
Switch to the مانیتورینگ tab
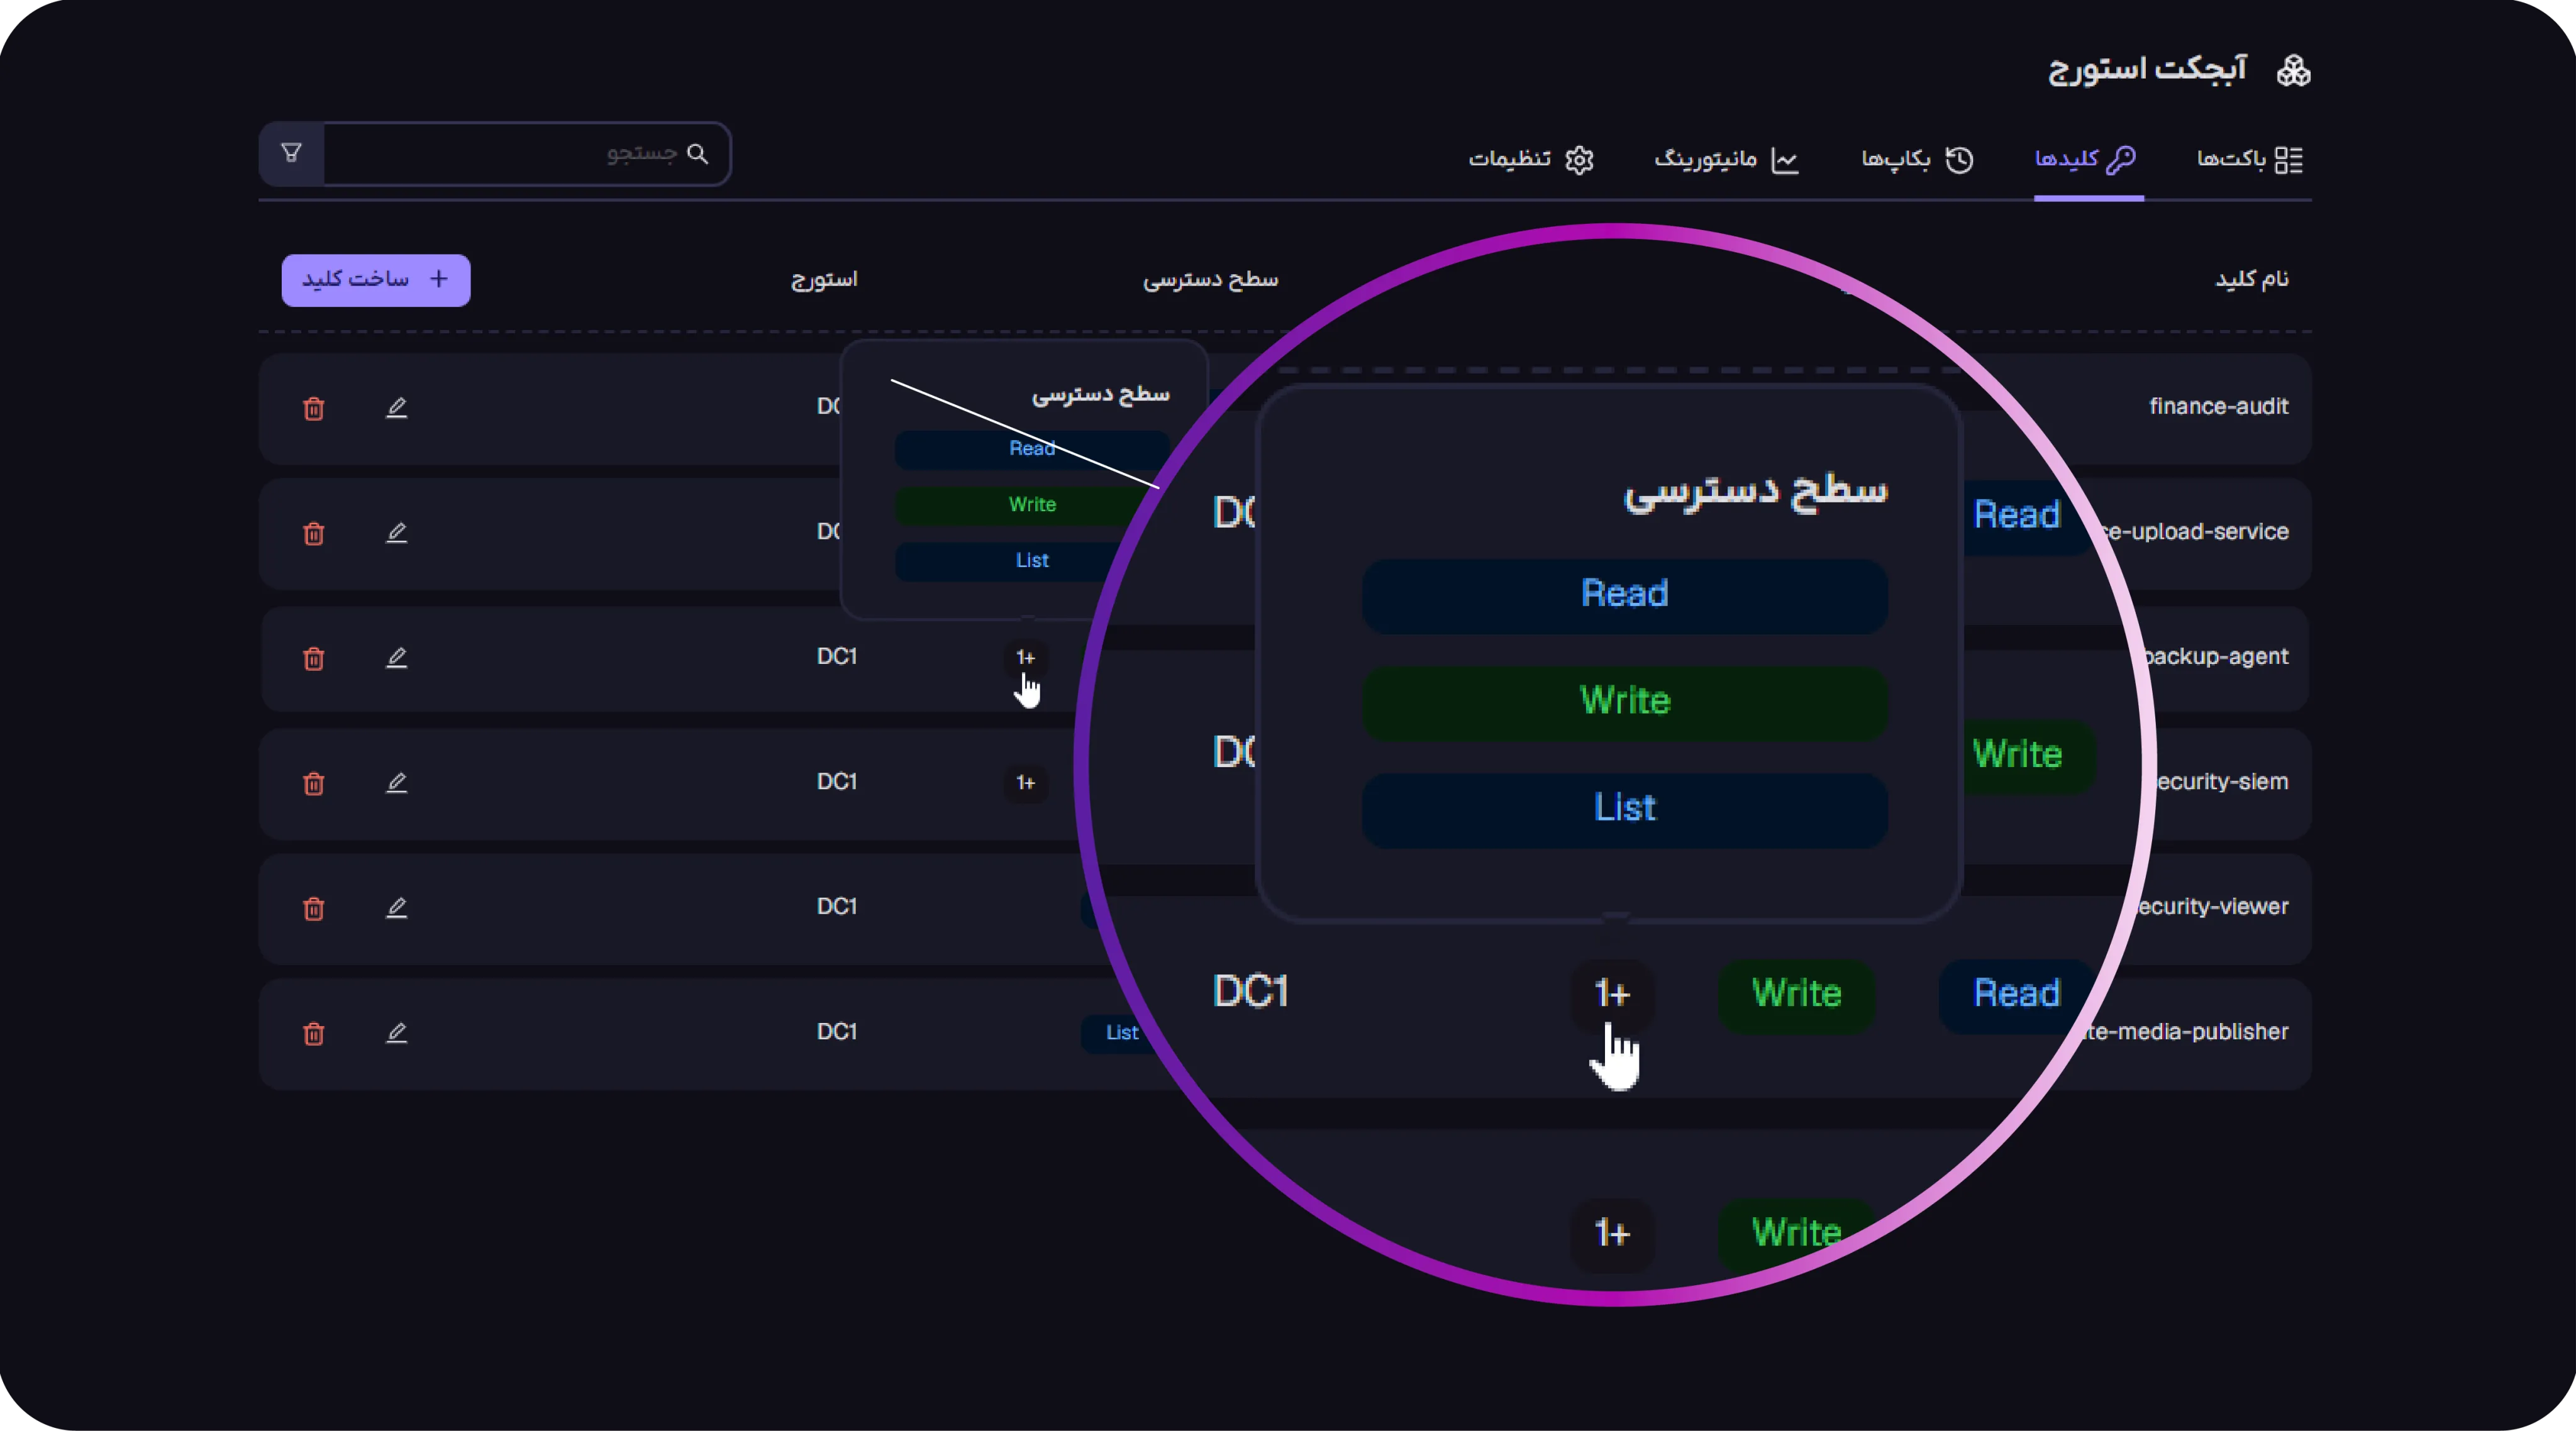coord(1727,159)
